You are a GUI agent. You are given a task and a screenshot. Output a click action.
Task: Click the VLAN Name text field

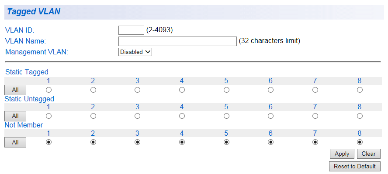[x=177, y=41]
